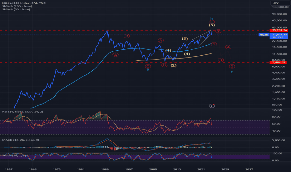
Task: Select the circled B label beside (2)
Action: (164, 65)
